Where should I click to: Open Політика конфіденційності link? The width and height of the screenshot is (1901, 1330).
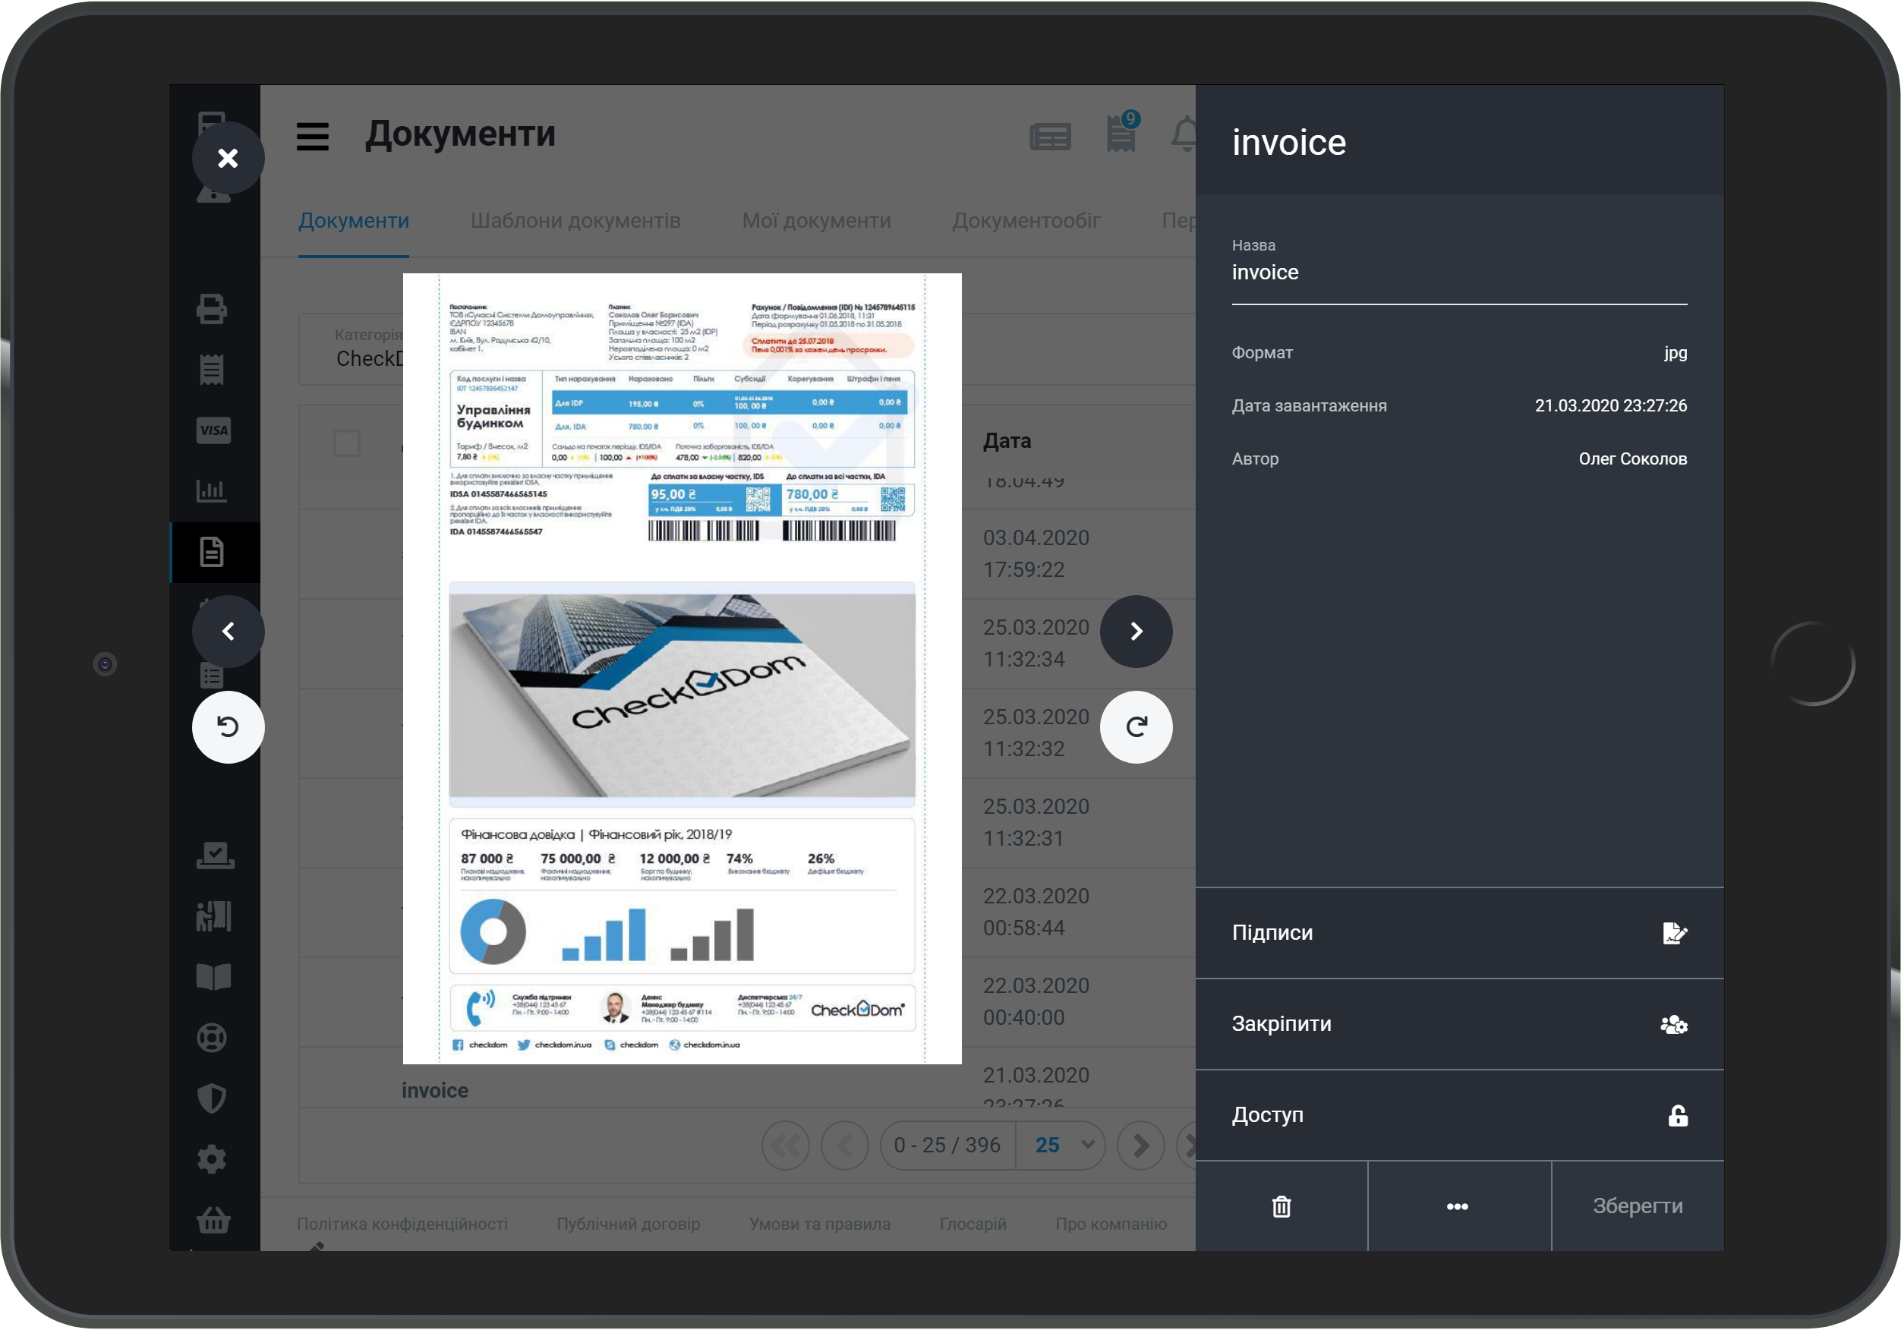[402, 1223]
